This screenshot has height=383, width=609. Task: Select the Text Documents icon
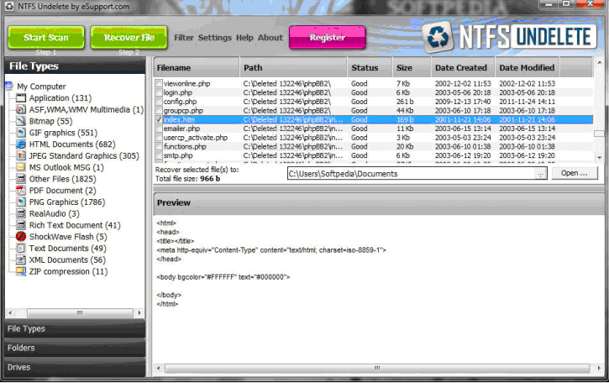coord(21,249)
